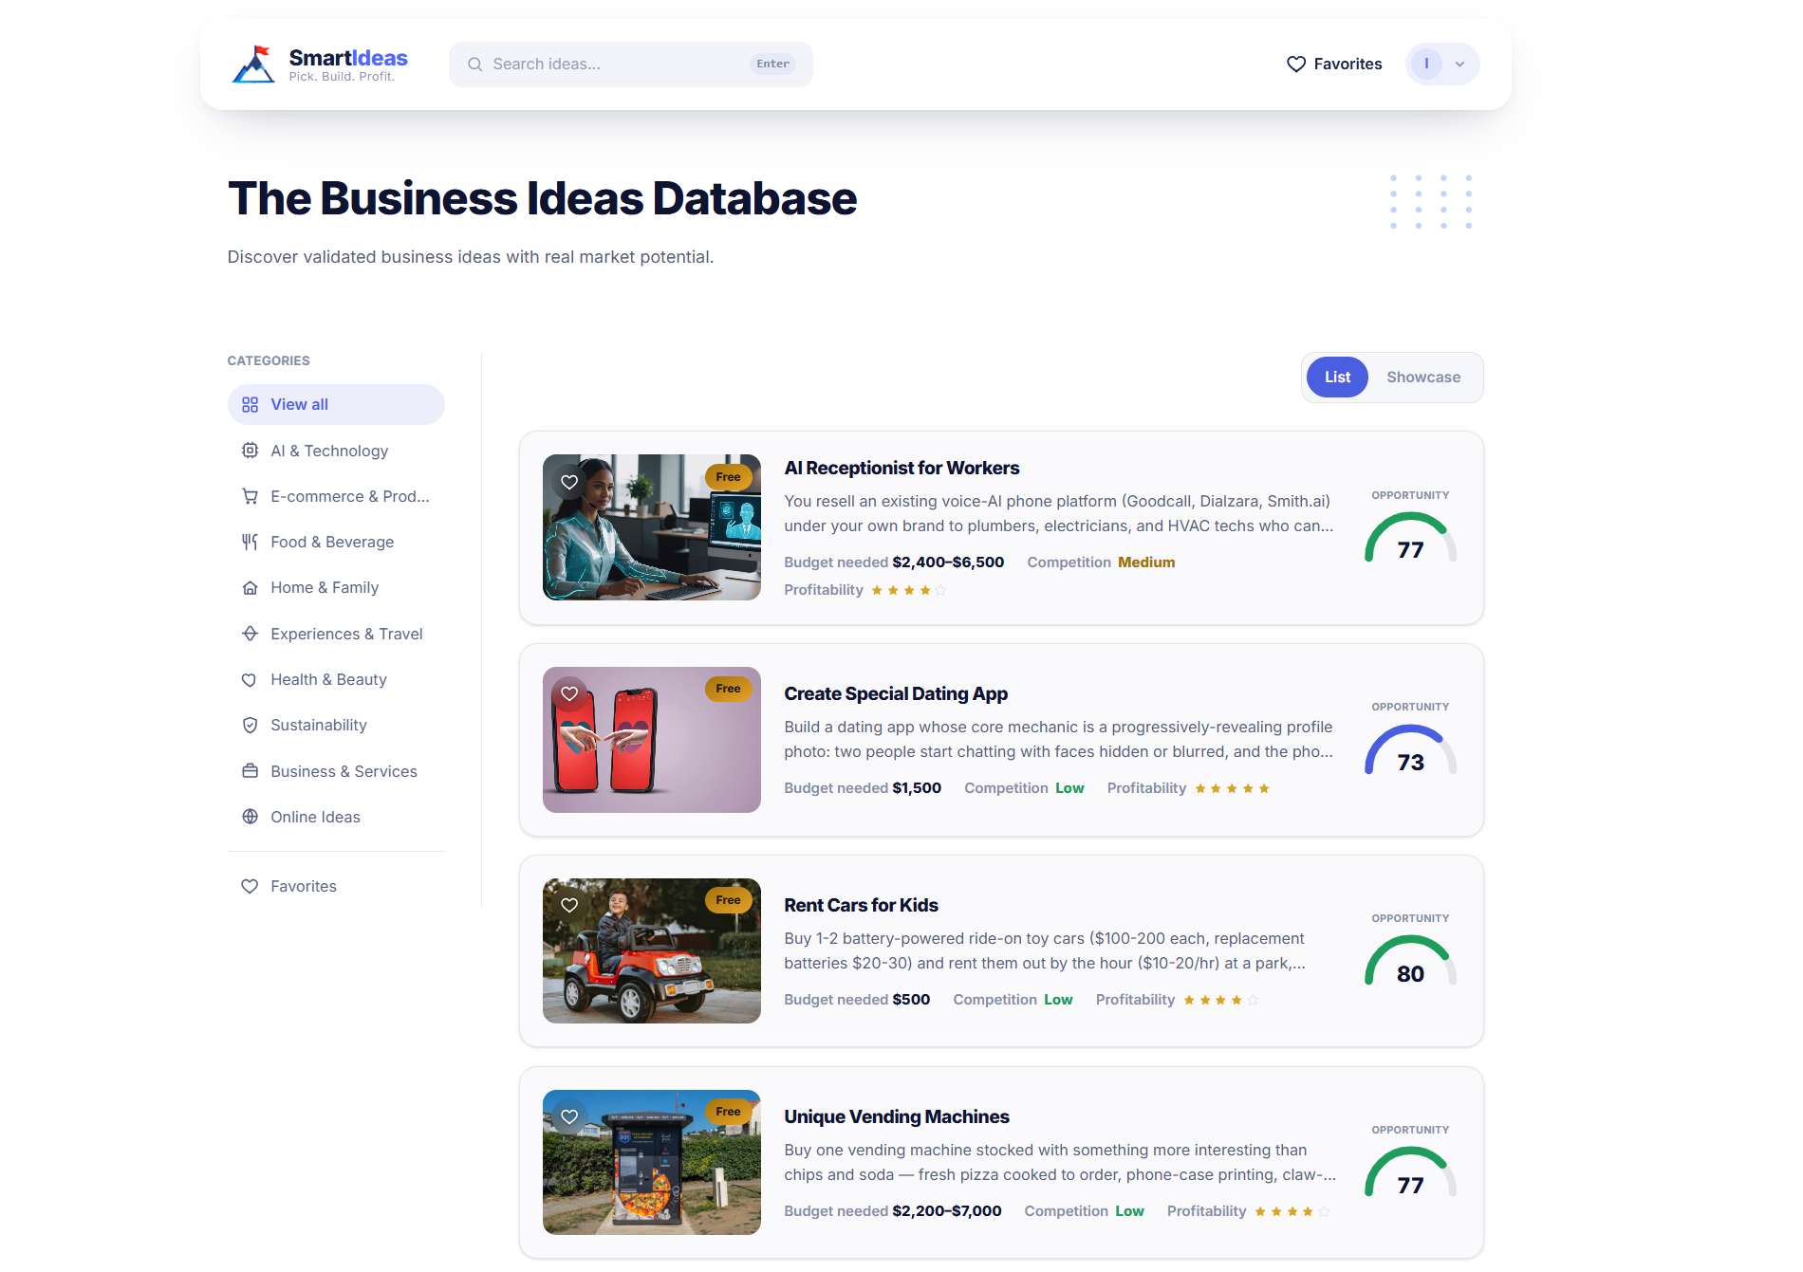
Task: Open Rent Cars for Kids title
Action: (861, 905)
